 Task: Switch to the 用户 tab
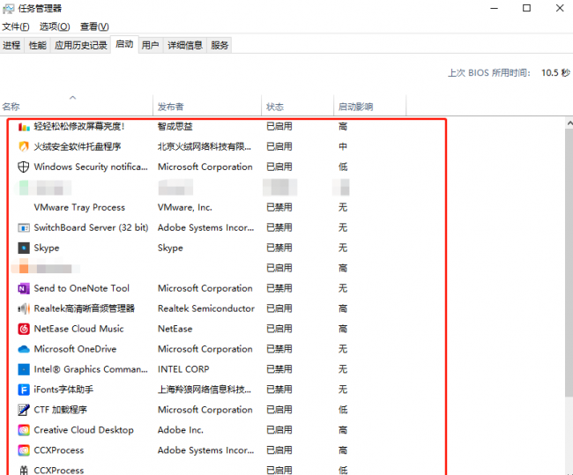click(x=151, y=45)
